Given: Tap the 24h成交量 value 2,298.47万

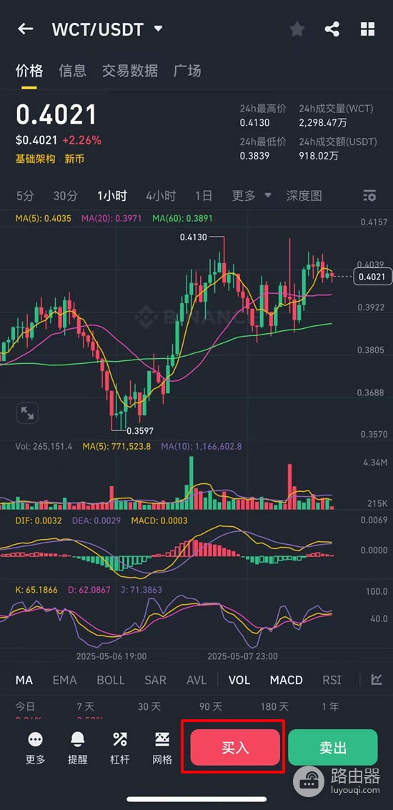Looking at the screenshot, I should tap(323, 123).
